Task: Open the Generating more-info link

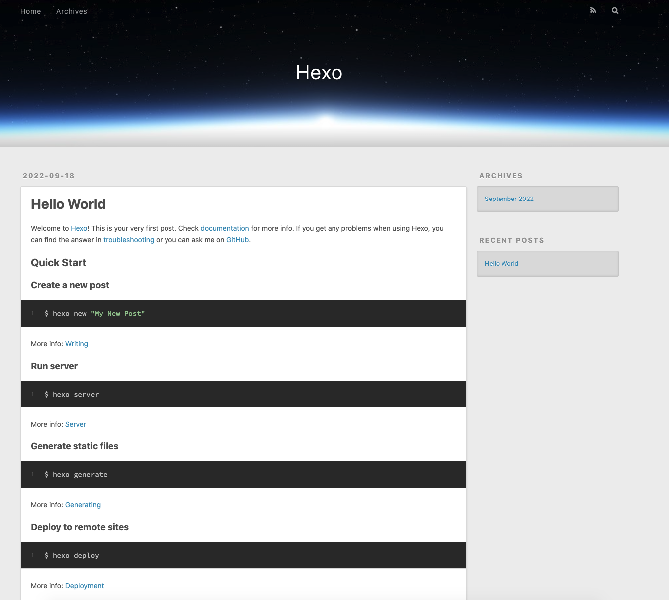Action: [x=83, y=505]
